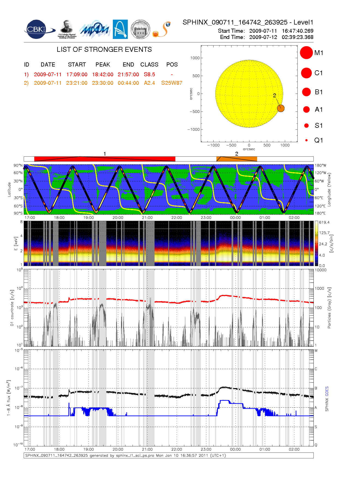Select the red event 1 timeline bar
The height and width of the screenshot is (478, 338).
tap(105, 159)
